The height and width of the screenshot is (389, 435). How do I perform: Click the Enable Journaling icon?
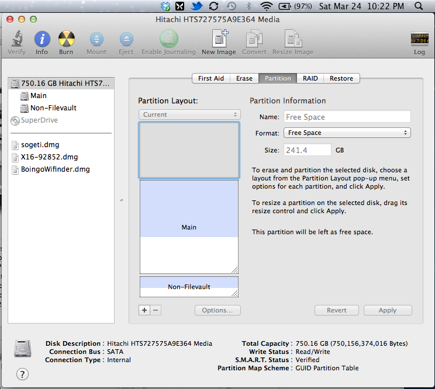168,39
